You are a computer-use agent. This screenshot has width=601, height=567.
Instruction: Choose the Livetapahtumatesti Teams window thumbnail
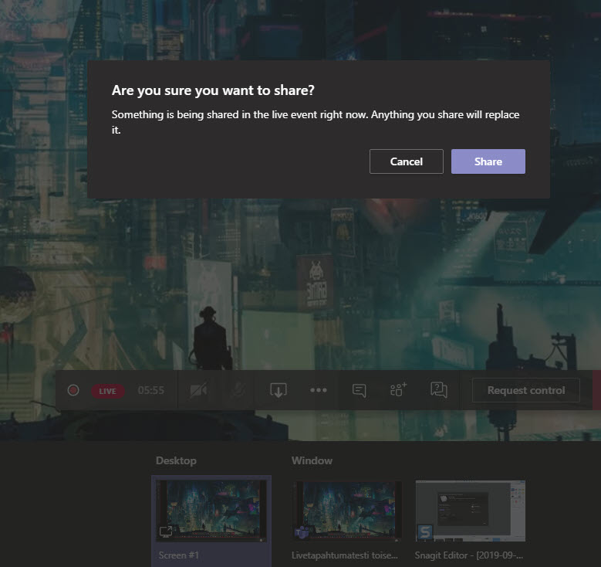[x=346, y=510]
